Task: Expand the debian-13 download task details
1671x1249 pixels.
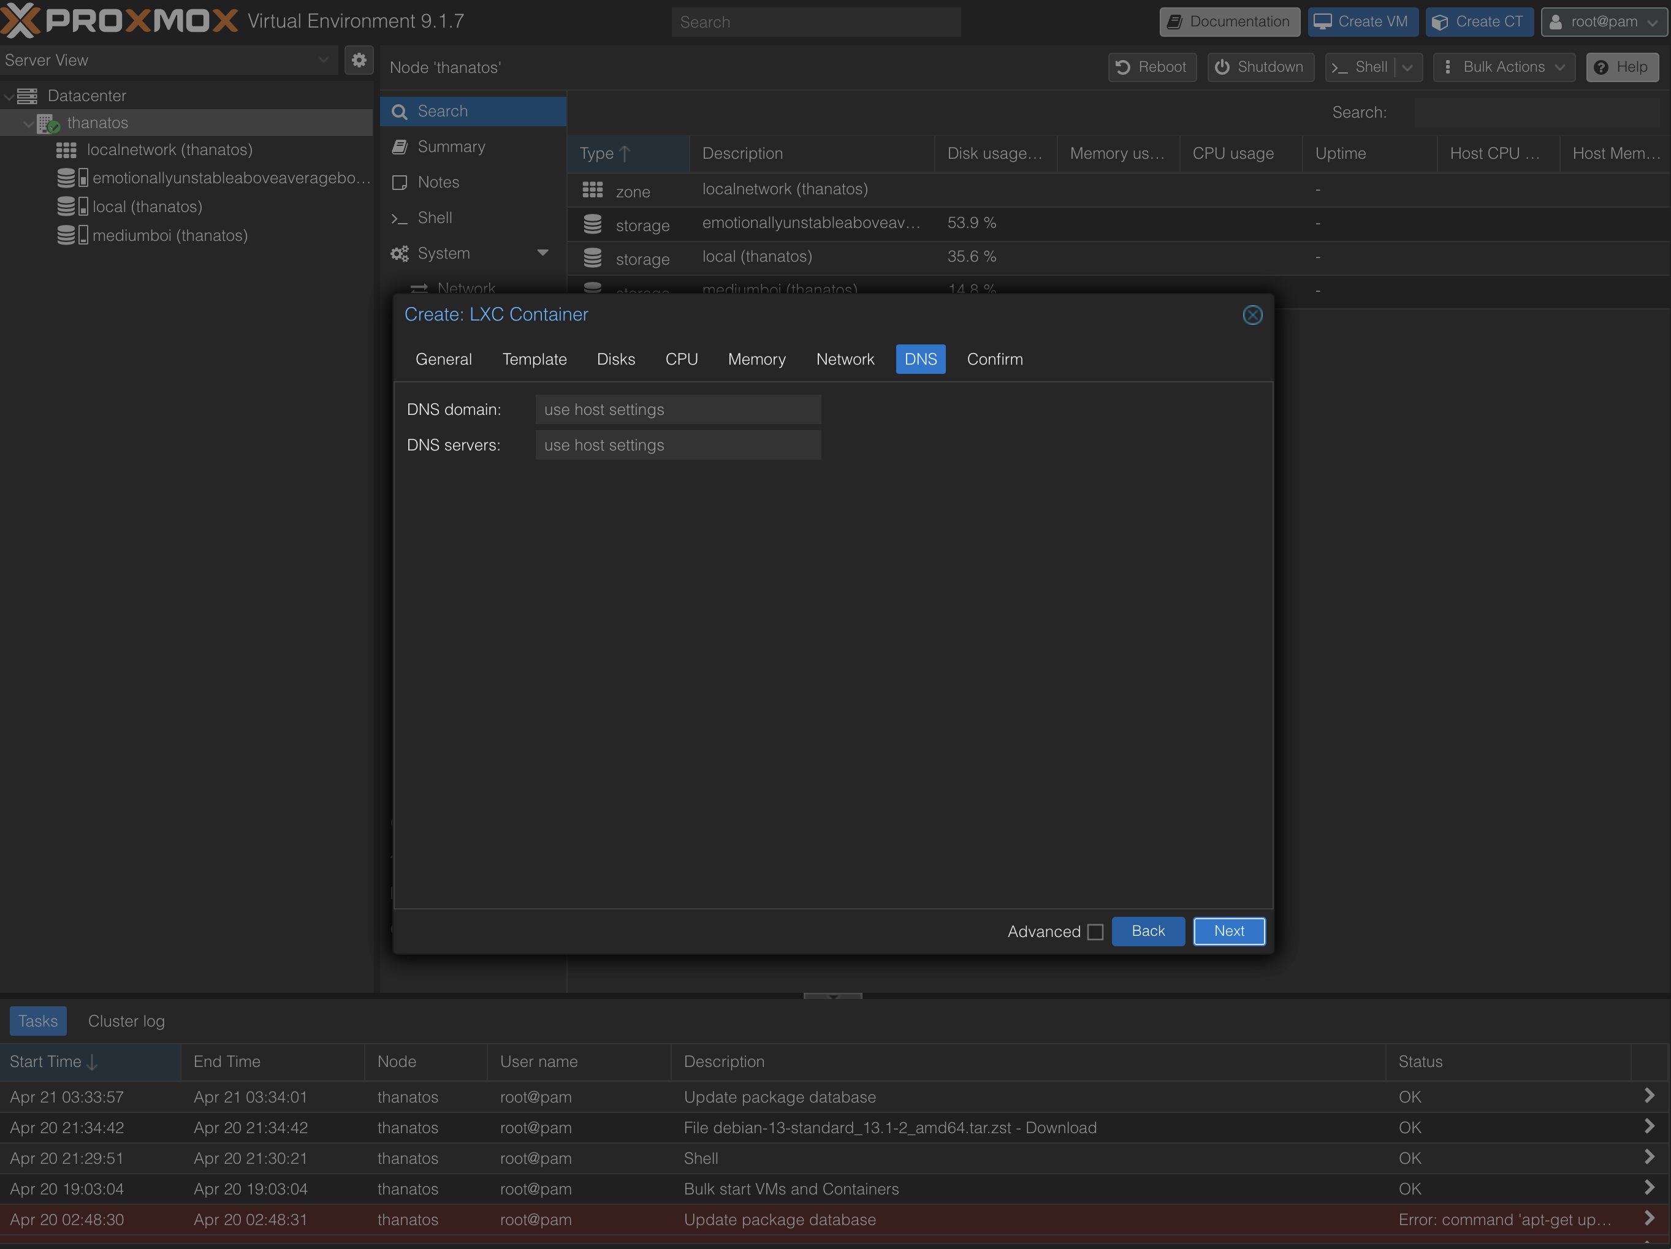Action: (x=1649, y=1126)
